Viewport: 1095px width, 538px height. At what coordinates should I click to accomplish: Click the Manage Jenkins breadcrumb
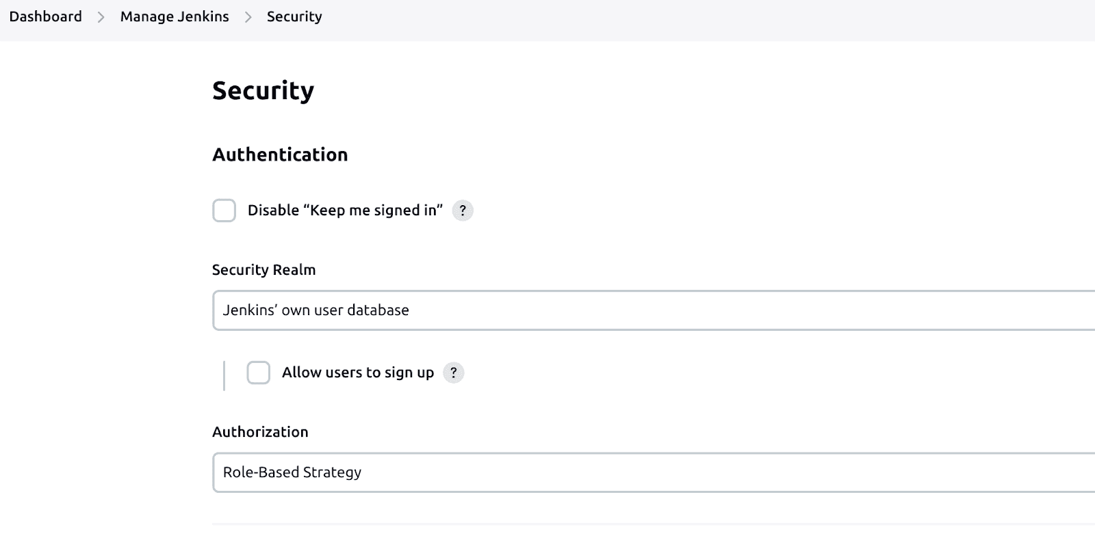(175, 16)
